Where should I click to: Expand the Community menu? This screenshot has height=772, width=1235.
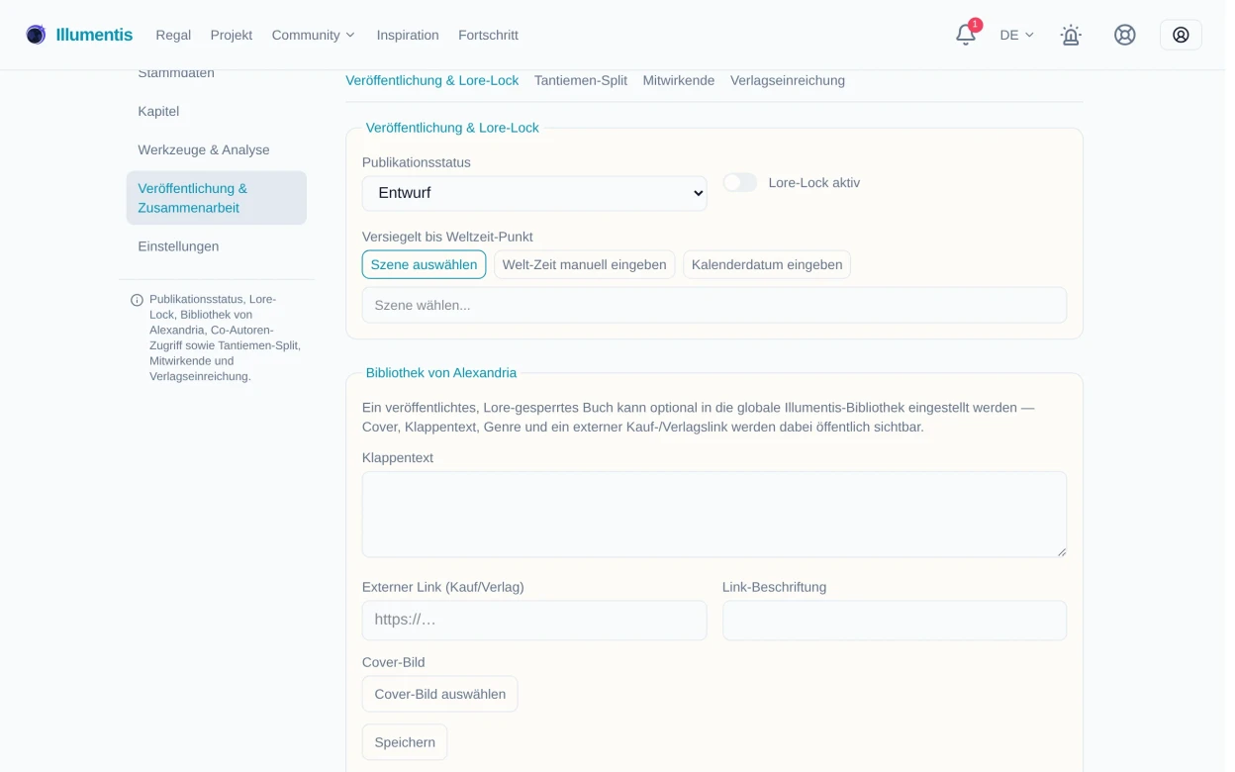coord(313,35)
